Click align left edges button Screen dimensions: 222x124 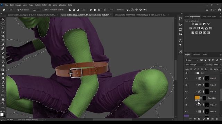pyautogui.click(x=70, y=10)
